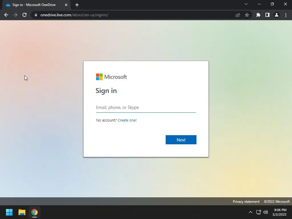Follow the Create one! link
292x219 pixels.
coord(127,120)
